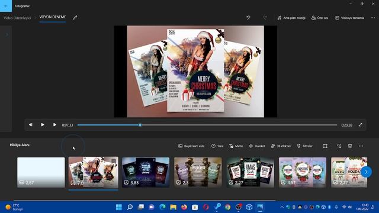379x213 pixels.
Task: Open File Explorer from the taskbar
Action: point(173,207)
